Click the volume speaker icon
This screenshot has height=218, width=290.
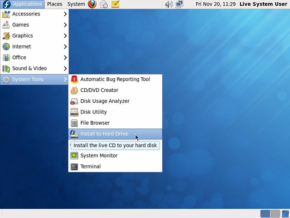[169, 4]
